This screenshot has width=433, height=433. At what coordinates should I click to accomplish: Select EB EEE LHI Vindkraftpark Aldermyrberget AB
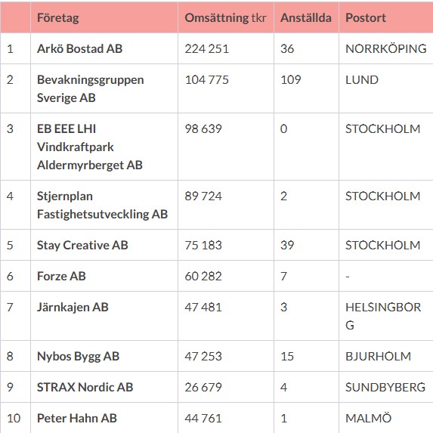(90, 147)
